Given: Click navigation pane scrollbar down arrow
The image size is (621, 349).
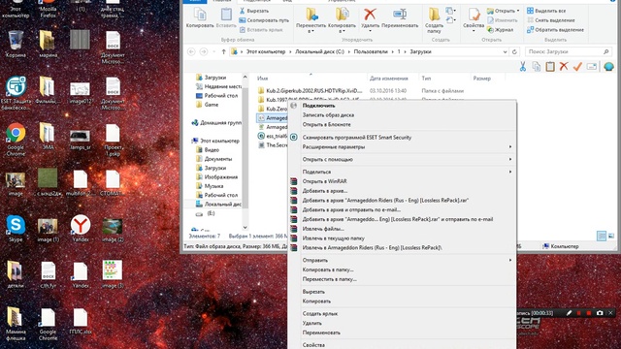Looking at the screenshot, I should 245,227.
